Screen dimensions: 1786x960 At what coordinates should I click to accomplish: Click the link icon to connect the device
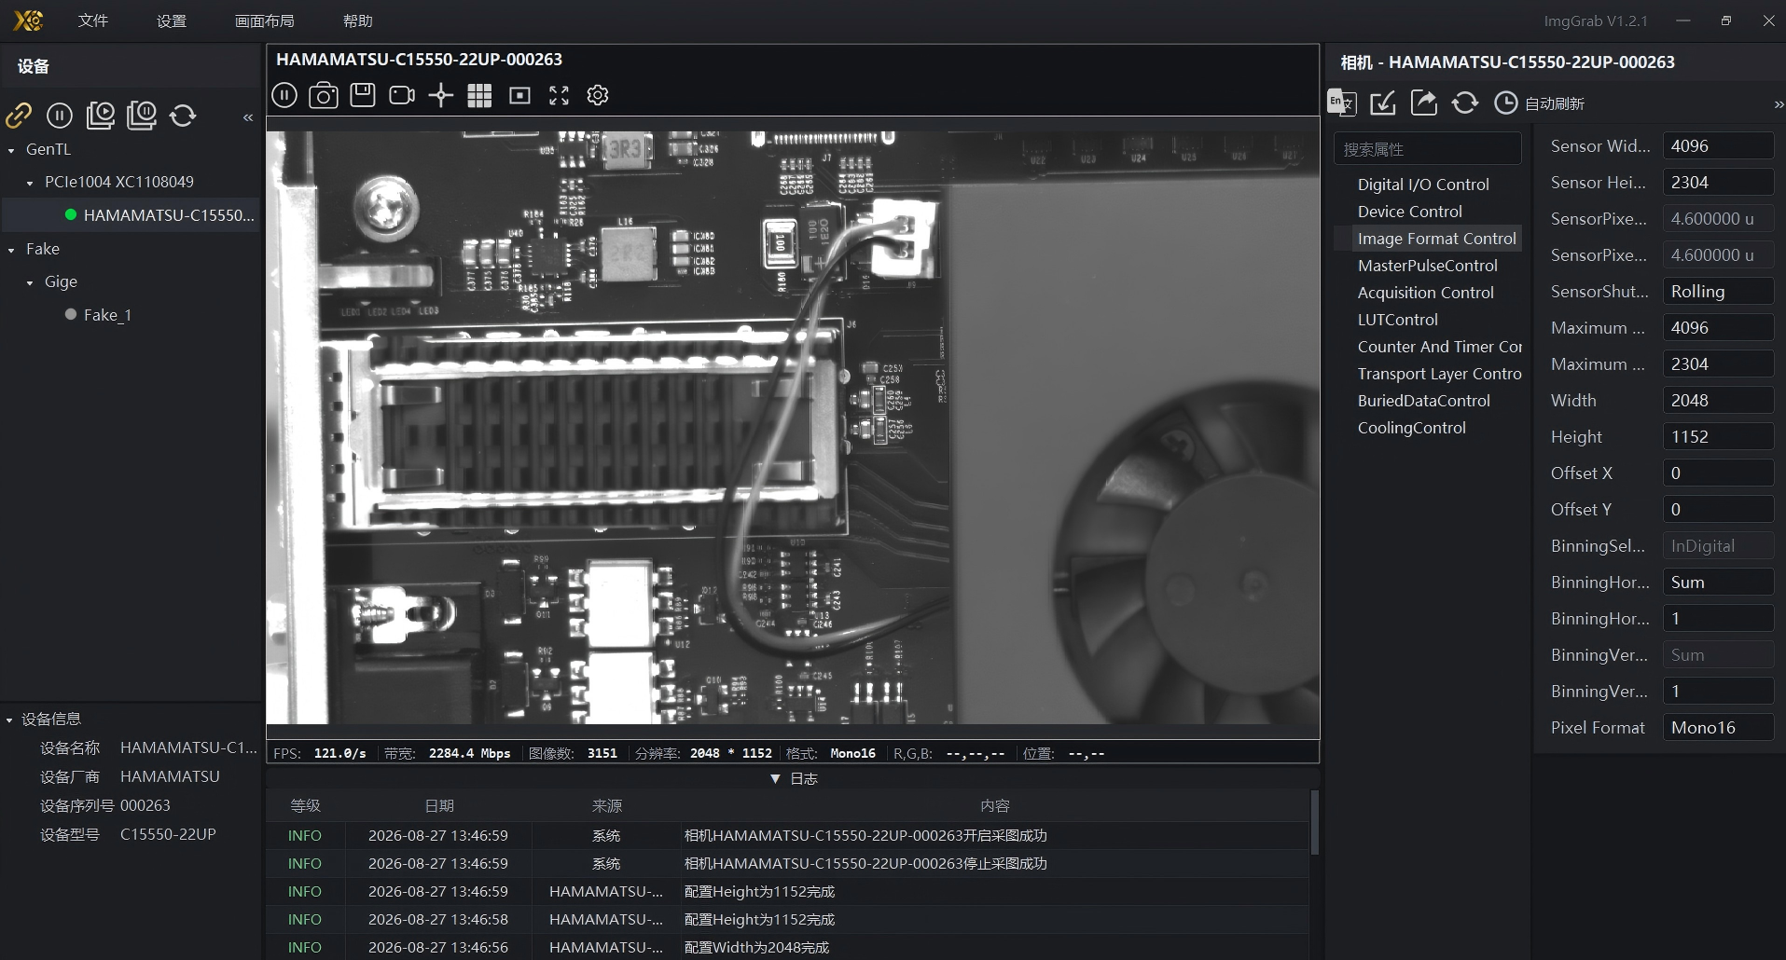(19, 116)
